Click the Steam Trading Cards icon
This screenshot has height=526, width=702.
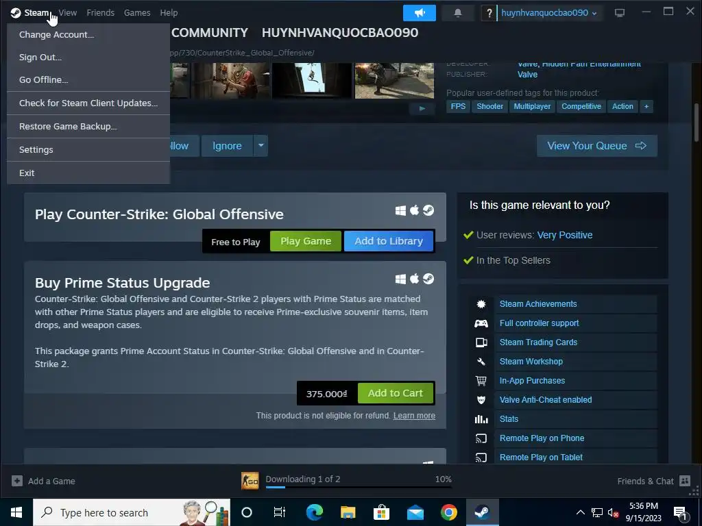pos(481,342)
